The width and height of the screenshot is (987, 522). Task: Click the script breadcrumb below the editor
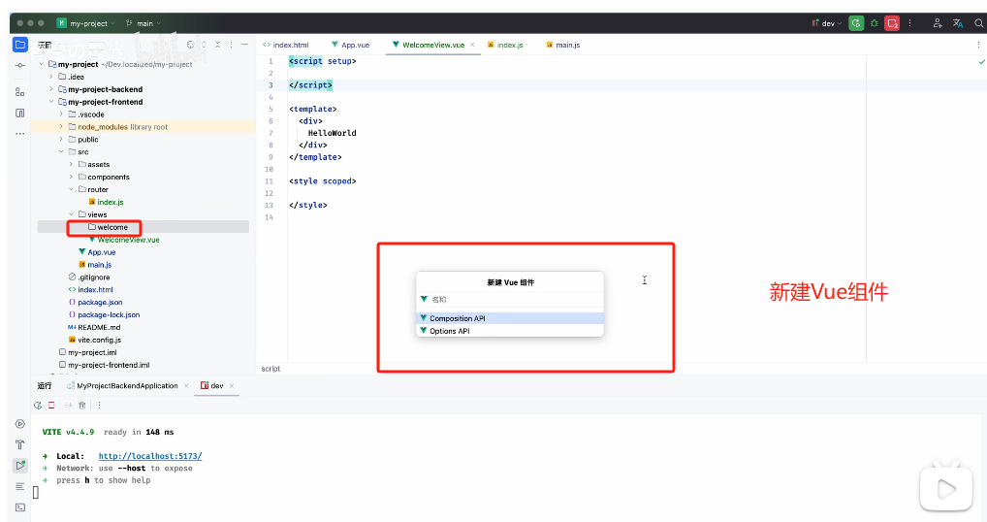click(x=271, y=369)
